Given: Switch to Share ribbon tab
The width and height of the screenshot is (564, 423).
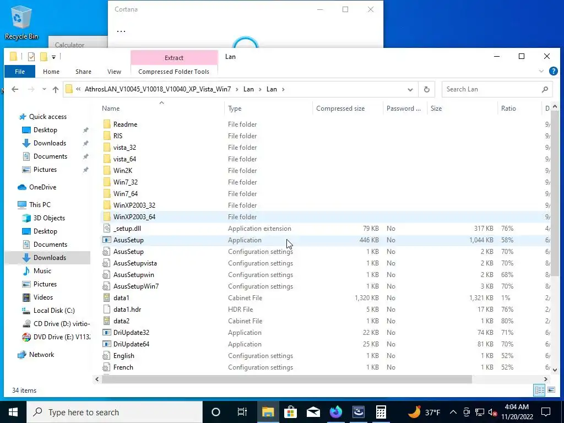Looking at the screenshot, I should click(x=84, y=72).
